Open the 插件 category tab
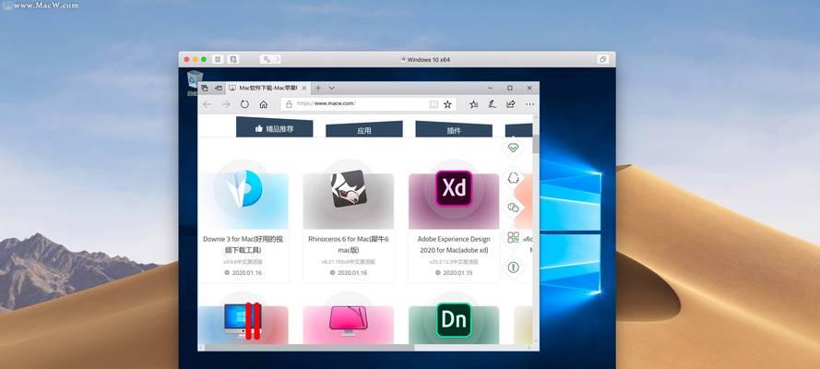The image size is (820, 369). click(454, 130)
